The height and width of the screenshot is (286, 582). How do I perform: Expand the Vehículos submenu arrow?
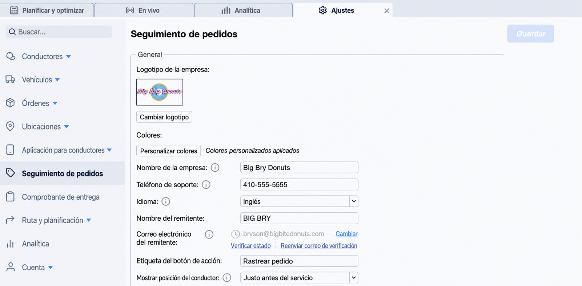57,80
